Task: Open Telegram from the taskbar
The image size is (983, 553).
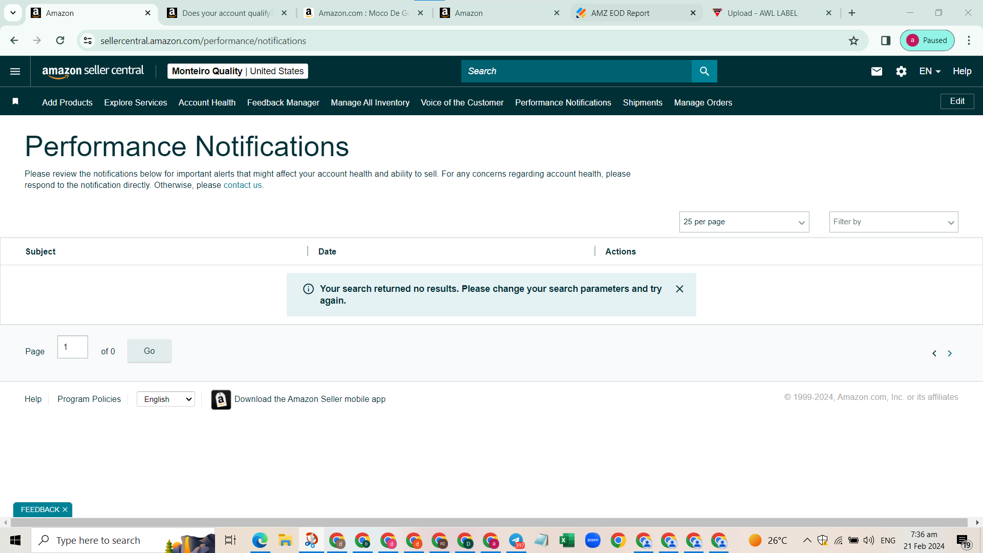Action: [x=516, y=540]
